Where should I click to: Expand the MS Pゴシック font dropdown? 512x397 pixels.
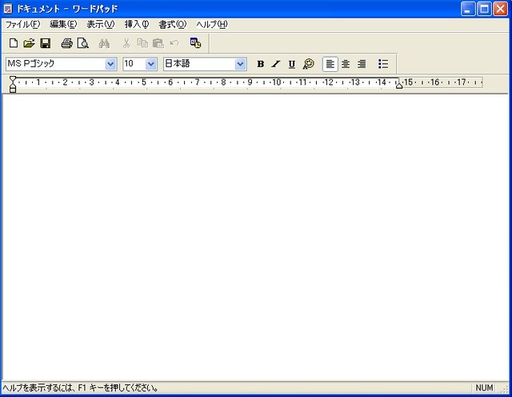110,64
